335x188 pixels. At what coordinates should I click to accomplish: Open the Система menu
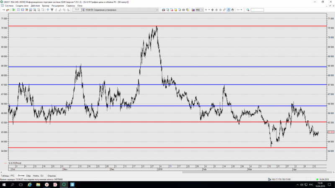[9, 6]
